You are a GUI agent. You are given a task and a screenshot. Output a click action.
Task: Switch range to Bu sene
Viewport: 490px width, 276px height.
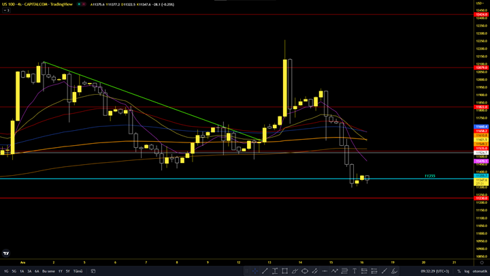click(48, 271)
